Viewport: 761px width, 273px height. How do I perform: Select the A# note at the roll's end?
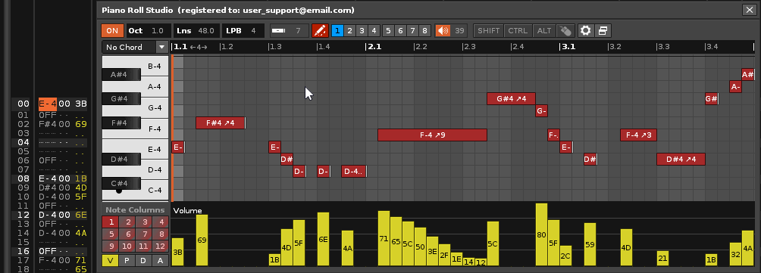(748, 75)
